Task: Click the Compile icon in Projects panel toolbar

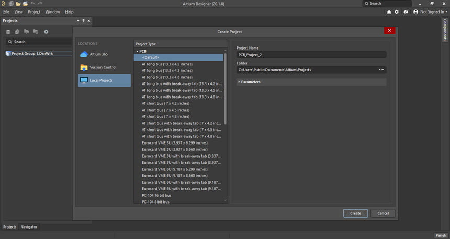Action: click(17, 32)
